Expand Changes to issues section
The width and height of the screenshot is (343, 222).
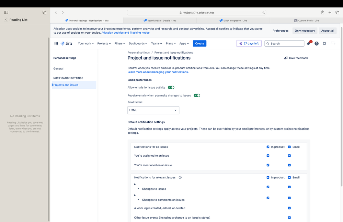[138, 189]
